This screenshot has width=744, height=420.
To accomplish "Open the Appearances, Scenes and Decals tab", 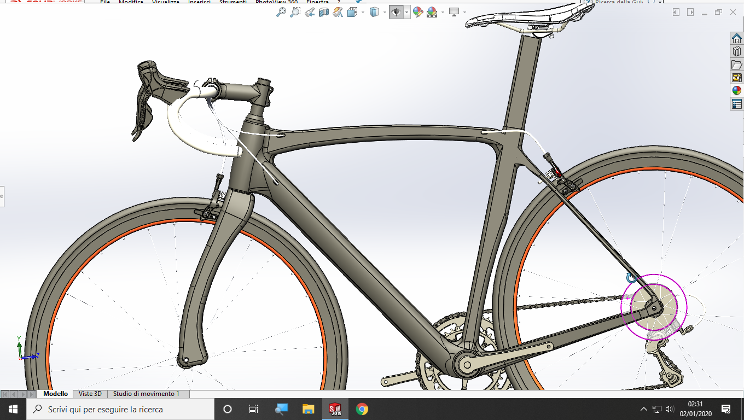I will click(x=737, y=91).
